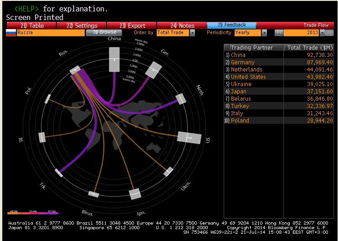Select the 23) Export option
The width and height of the screenshot is (338, 241).
click(x=132, y=26)
